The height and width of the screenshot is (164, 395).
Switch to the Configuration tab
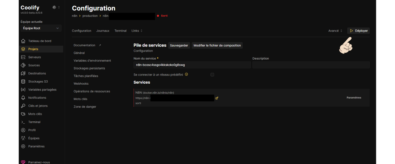82,31
